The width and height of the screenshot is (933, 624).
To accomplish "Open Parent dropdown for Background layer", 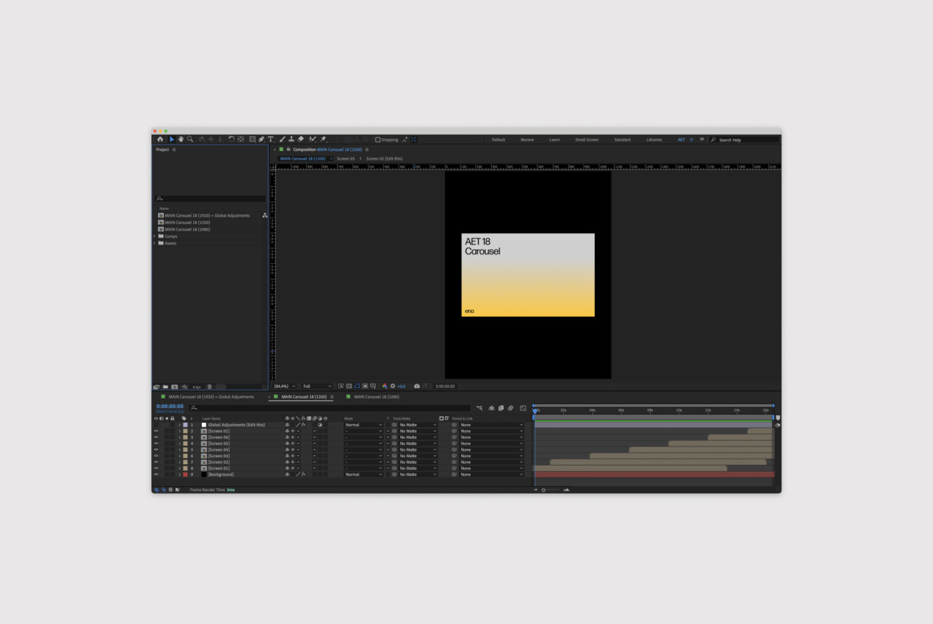I will click(x=492, y=474).
